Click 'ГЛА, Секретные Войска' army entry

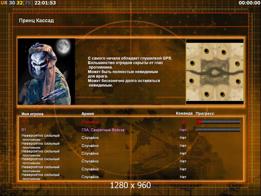(103, 130)
